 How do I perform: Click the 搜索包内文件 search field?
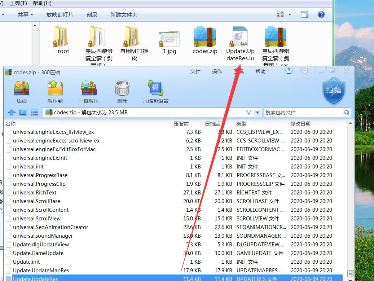[303, 113]
